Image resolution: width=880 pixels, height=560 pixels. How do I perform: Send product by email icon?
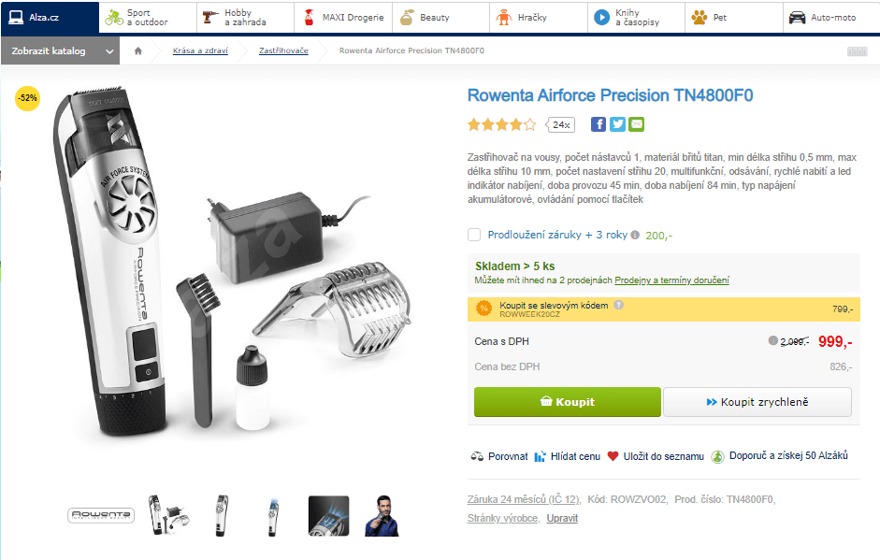637,124
